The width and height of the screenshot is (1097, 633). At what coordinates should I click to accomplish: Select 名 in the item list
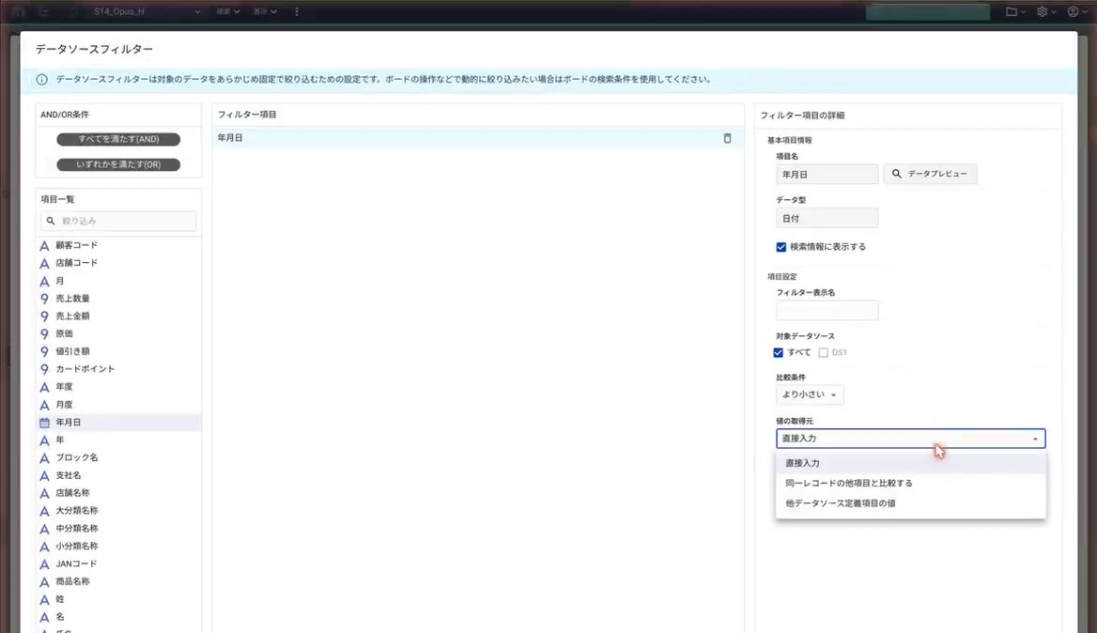click(118, 617)
